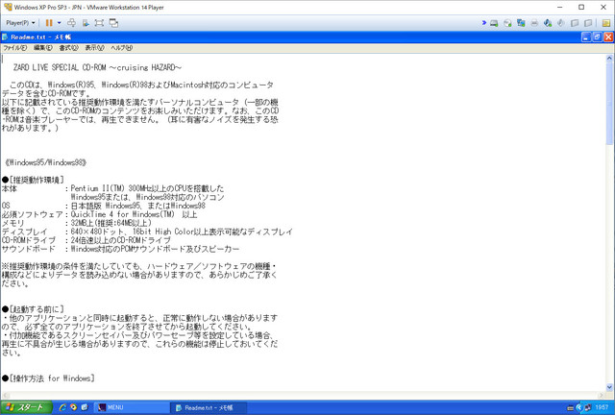This screenshot has width=615, height=415.
Task: Open the ヘルプ(H) menu in Notepad
Action: (121, 48)
